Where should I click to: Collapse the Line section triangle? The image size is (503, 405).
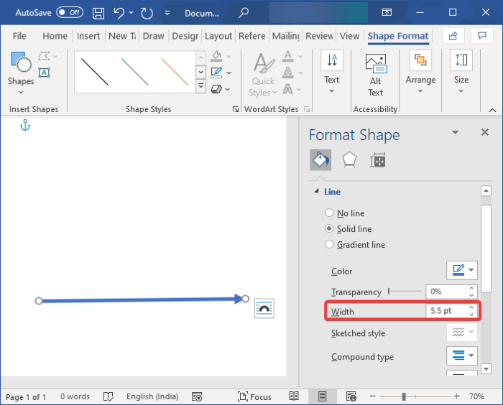317,191
